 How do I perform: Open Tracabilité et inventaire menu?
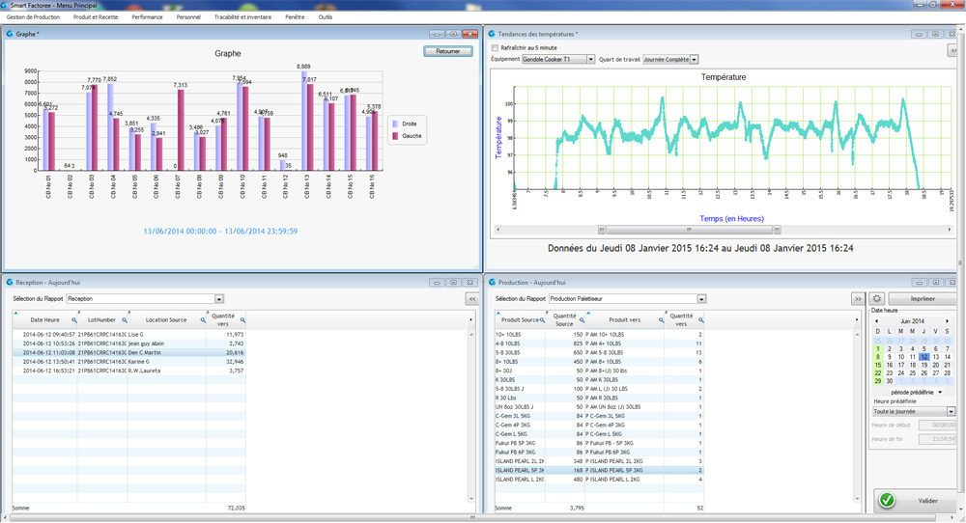(242, 17)
